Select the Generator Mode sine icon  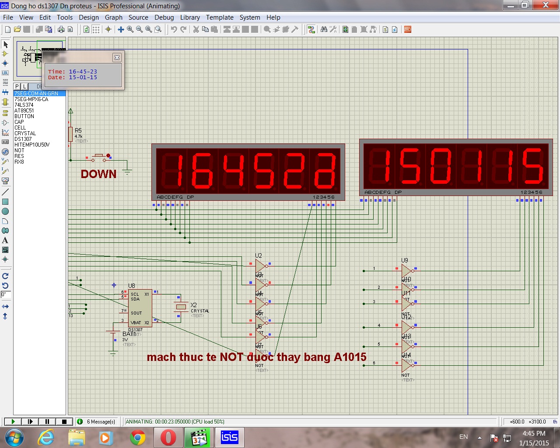click(x=5, y=151)
